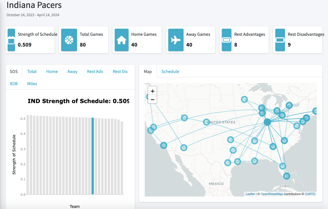Click the Strength of Schedule card label

point(37,34)
